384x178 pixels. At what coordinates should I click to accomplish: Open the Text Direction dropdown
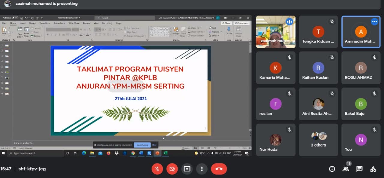pyautogui.click(x=132, y=28)
